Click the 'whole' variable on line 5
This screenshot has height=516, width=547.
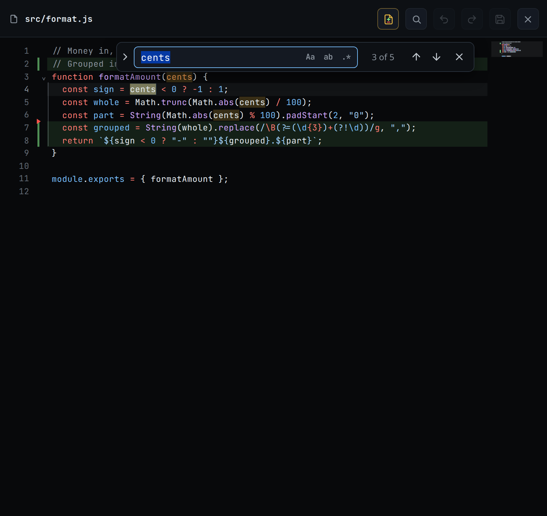(106, 102)
